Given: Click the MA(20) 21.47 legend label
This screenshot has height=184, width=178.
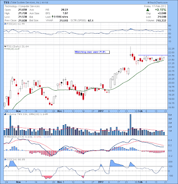Looking at the screenshot, I should coord(13,49).
